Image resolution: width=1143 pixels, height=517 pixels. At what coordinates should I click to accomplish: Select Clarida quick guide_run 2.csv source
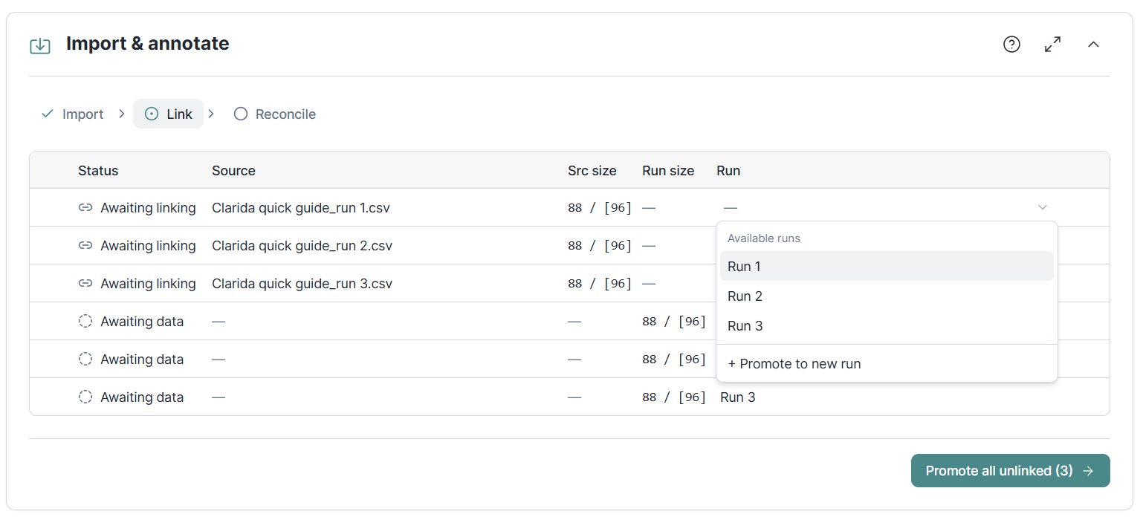click(x=302, y=246)
